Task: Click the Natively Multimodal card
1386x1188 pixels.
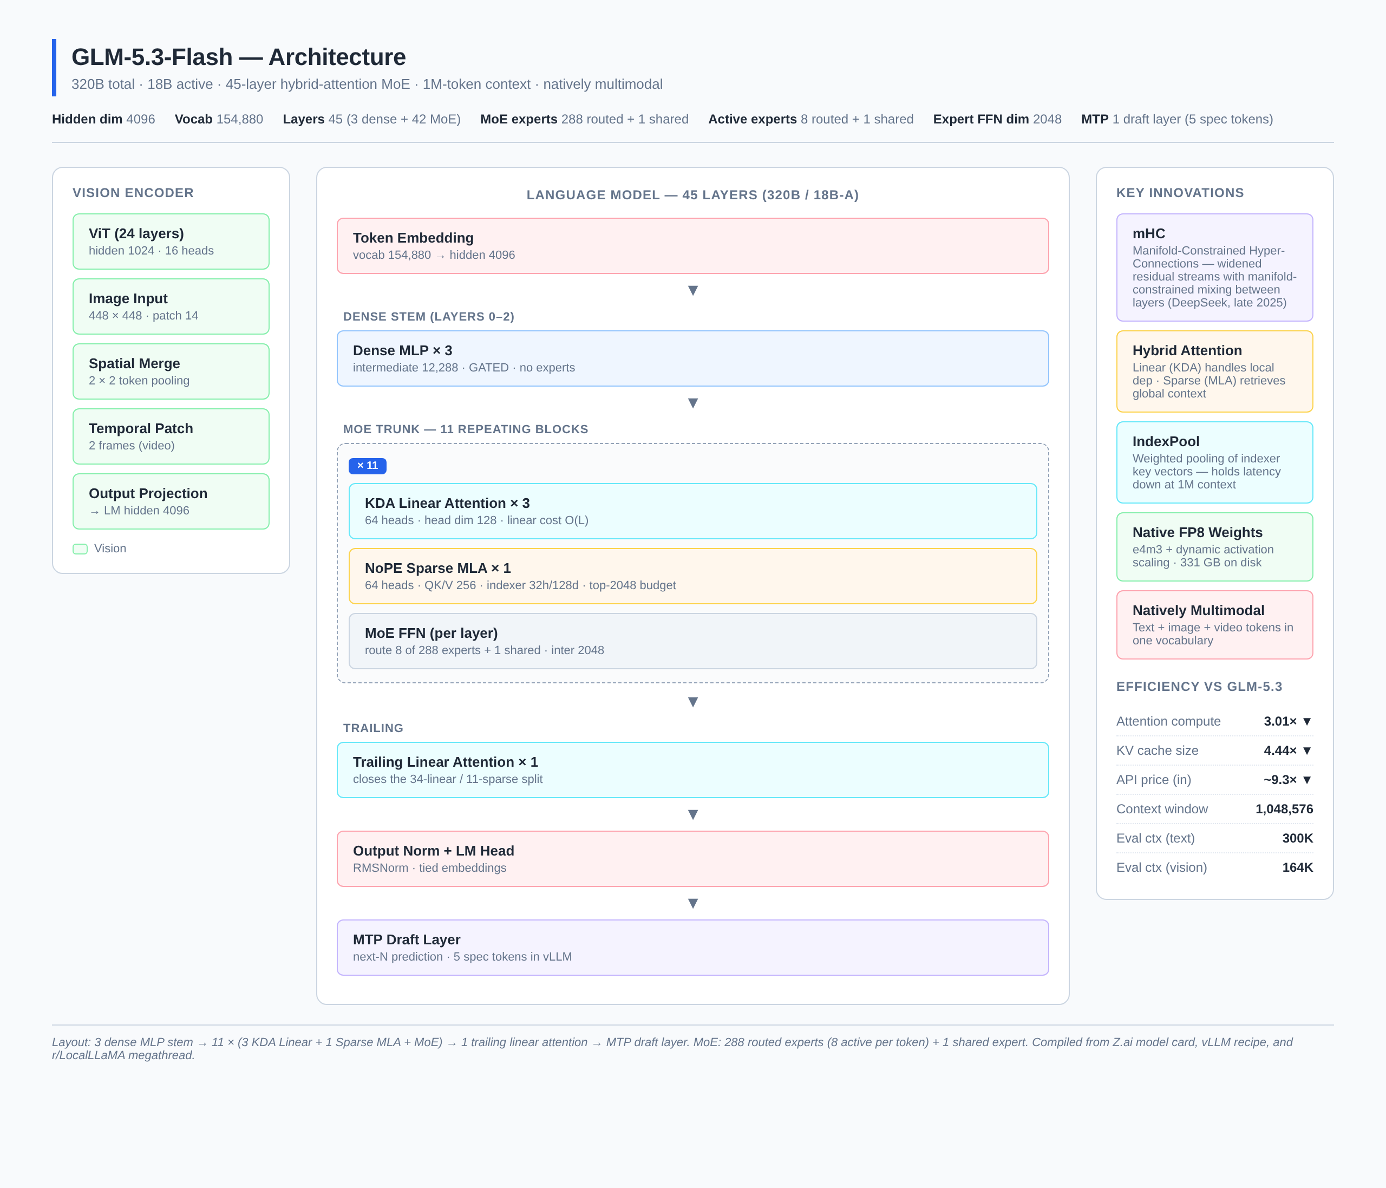Action: pyautogui.click(x=1214, y=625)
